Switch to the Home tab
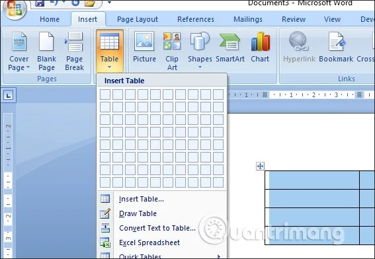 click(50, 19)
